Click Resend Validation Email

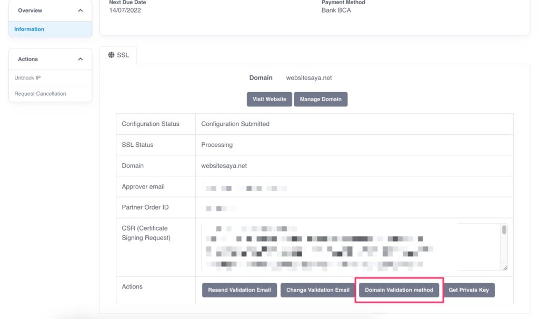[239, 290]
